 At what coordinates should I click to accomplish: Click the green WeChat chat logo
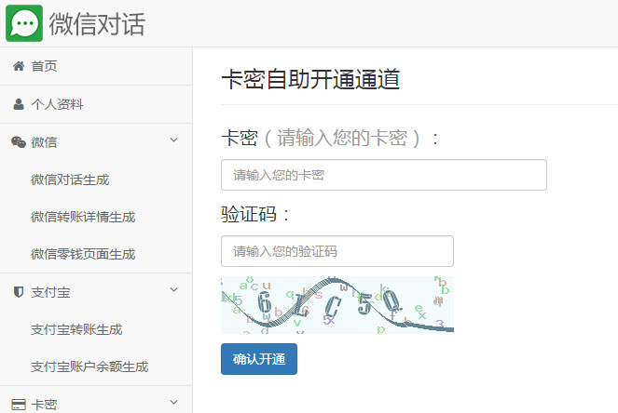click(x=24, y=23)
